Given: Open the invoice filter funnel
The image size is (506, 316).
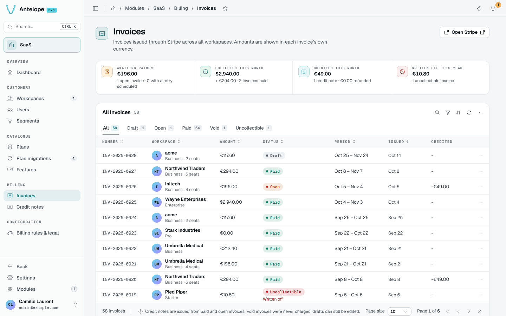Looking at the screenshot, I should coord(448,113).
